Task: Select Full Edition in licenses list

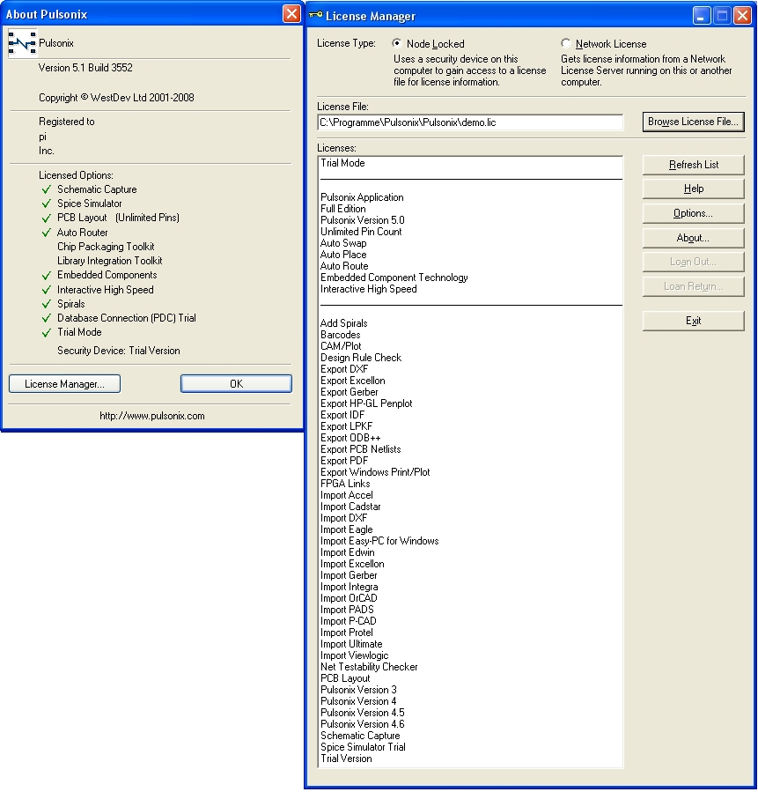Action: [x=343, y=209]
